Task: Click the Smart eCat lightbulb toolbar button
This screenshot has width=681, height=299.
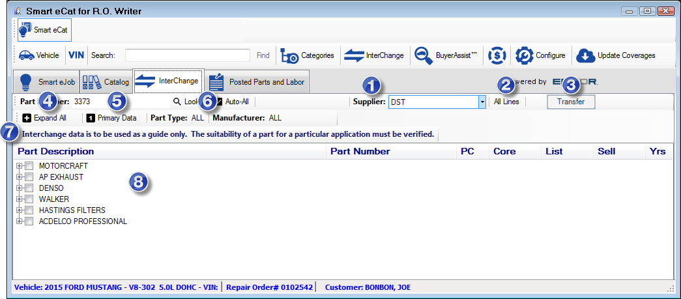Action: click(45, 31)
